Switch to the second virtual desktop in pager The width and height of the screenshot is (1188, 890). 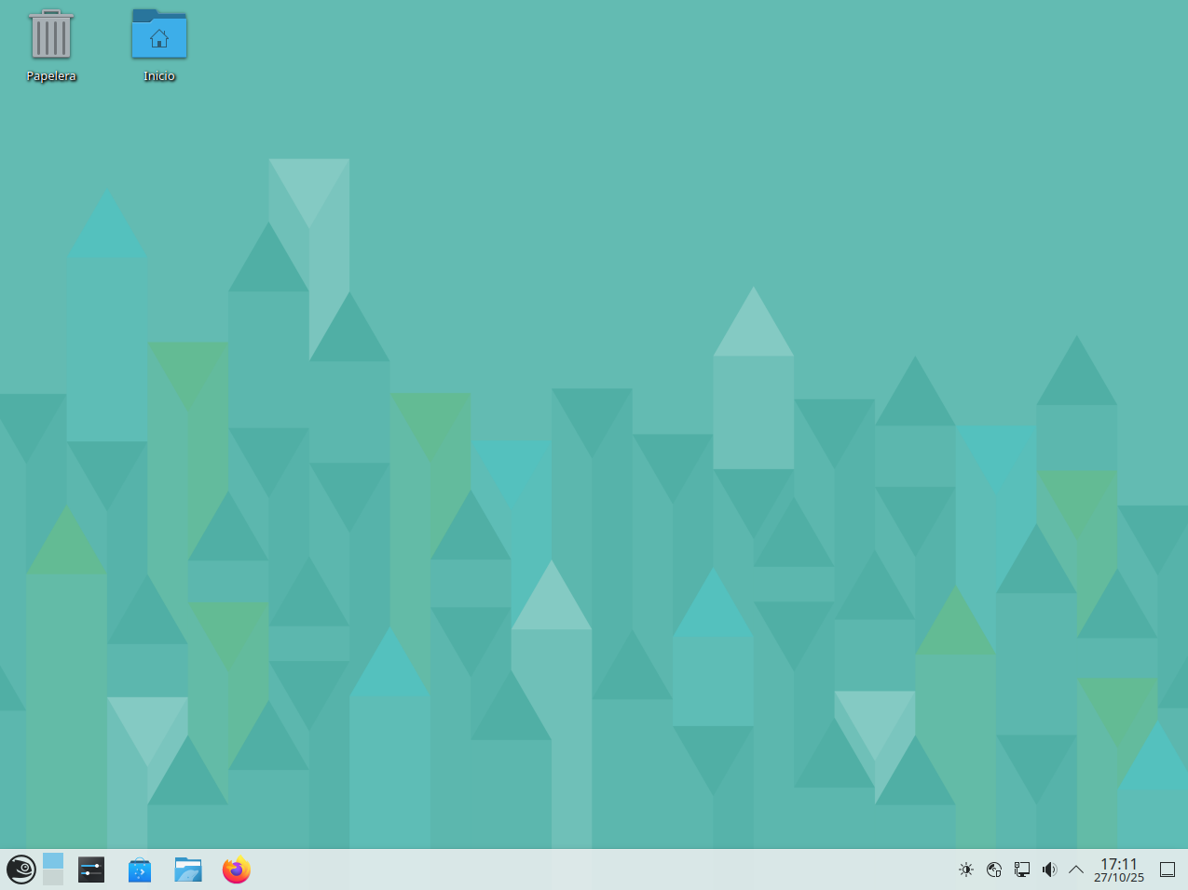click(53, 878)
